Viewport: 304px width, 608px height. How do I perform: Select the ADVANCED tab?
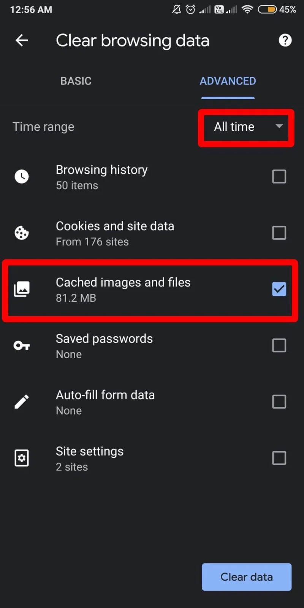[228, 81]
